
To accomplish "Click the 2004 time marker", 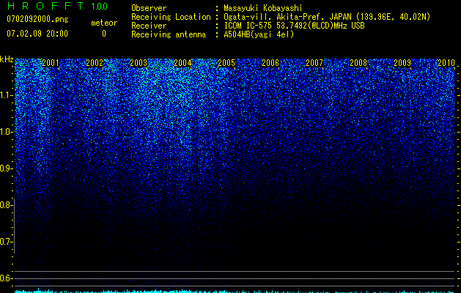I will pyautogui.click(x=182, y=62).
